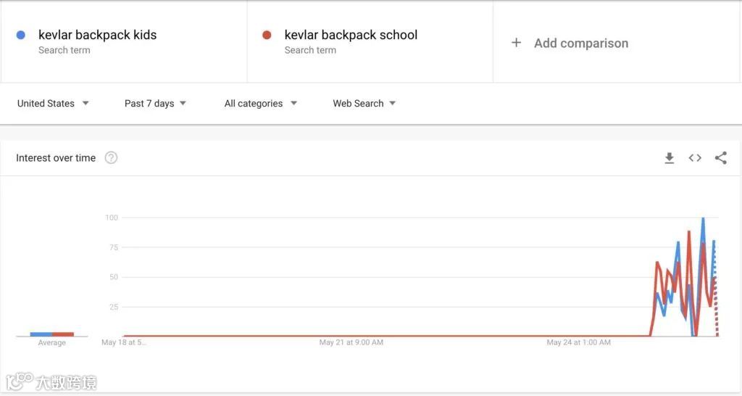Click the plus icon for Add comparison
The image size is (742, 396).
pos(516,43)
